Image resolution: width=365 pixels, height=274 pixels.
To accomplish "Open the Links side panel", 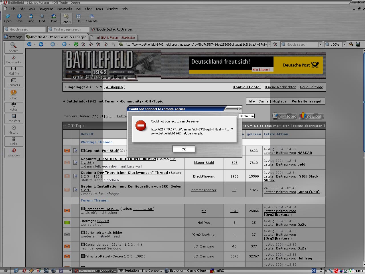I will [13, 141].
